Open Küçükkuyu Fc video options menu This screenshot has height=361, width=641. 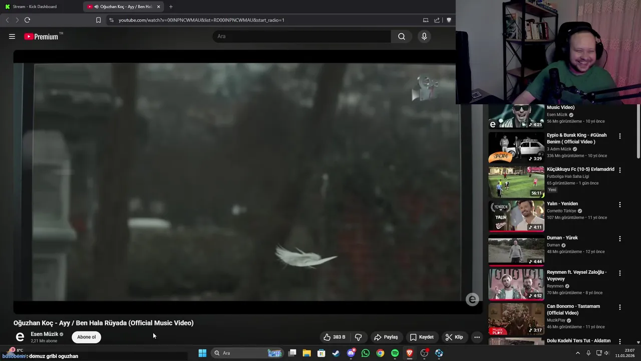[620, 170]
